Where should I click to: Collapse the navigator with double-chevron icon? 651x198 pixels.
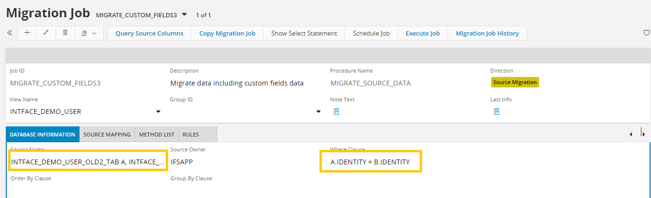coord(10,33)
